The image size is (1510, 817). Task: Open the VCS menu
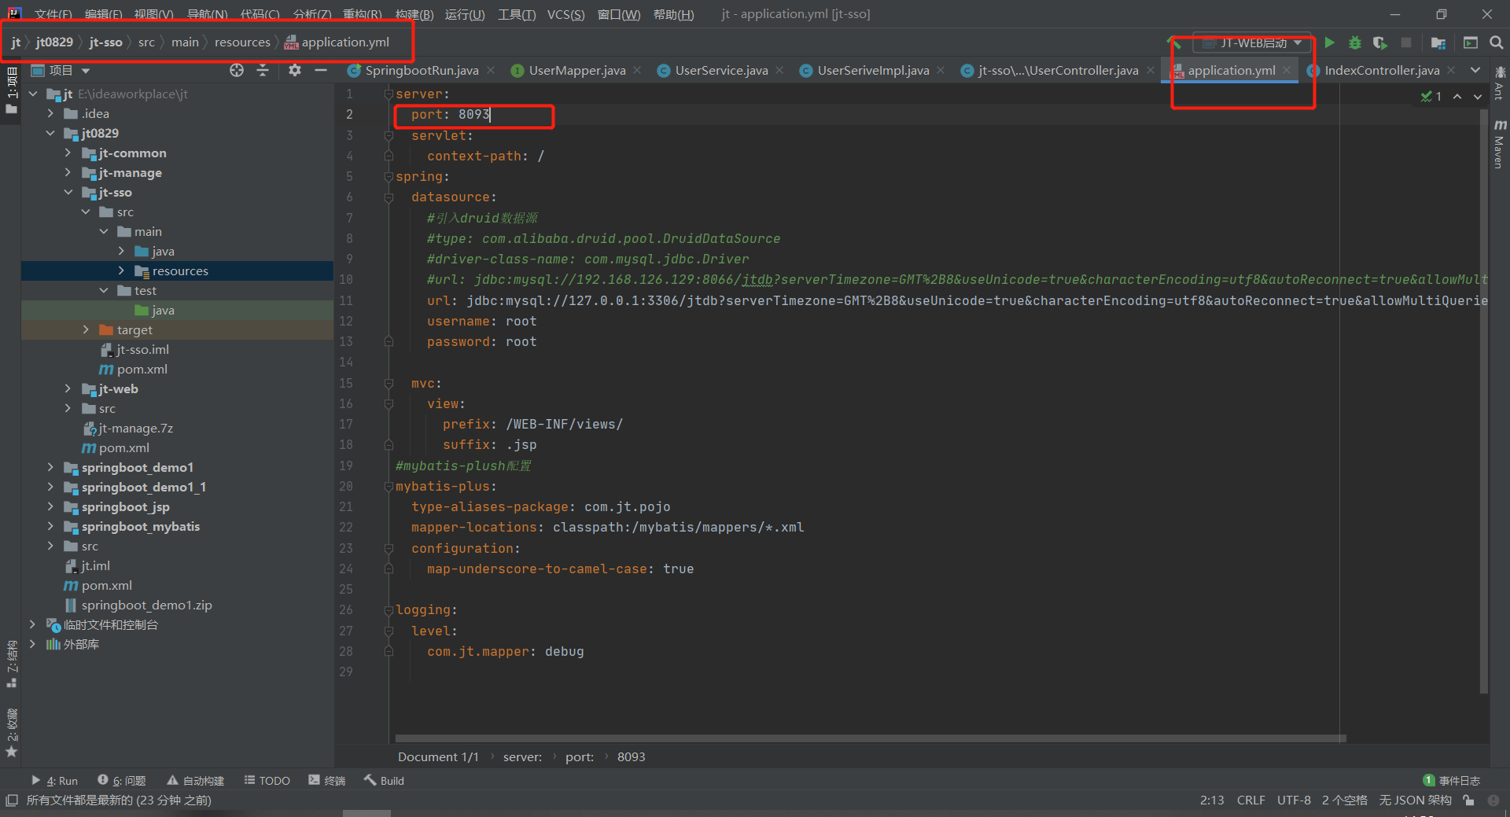point(565,14)
